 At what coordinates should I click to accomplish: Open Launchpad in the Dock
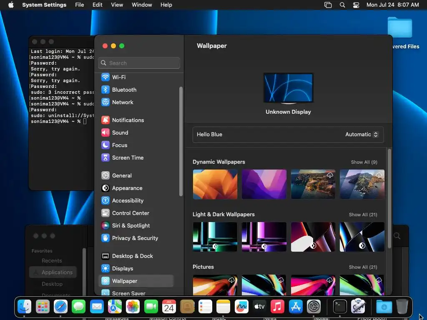tap(43, 307)
